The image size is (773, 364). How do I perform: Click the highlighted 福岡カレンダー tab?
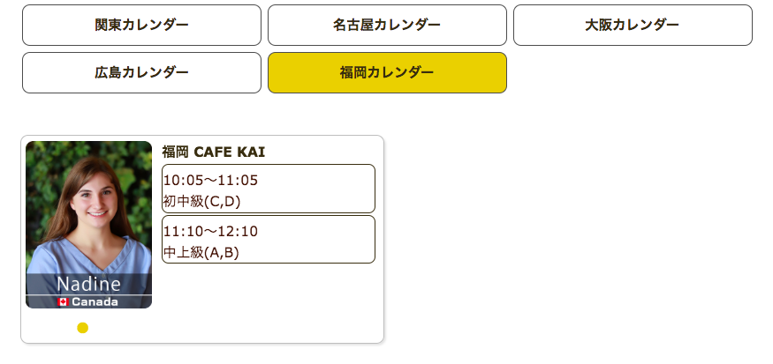coord(387,72)
